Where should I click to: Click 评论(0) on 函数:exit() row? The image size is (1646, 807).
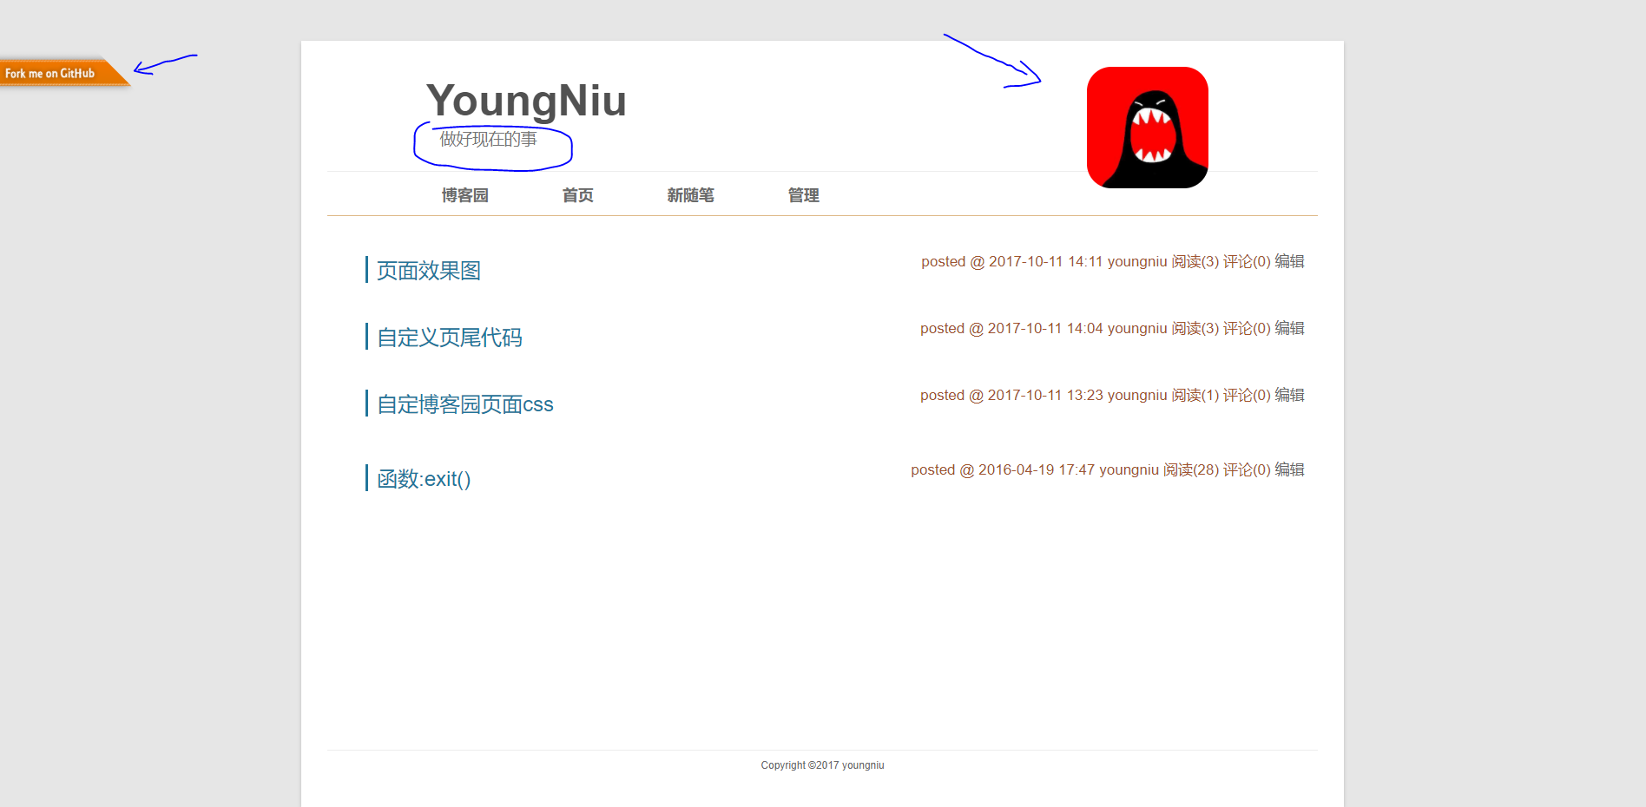tap(1247, 469)
